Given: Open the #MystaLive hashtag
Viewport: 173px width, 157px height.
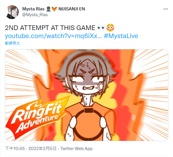Looking at the screenshot, I should (121, 36).
